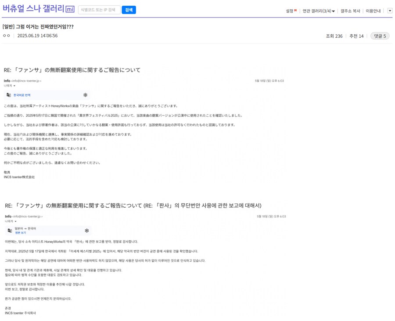This screenshot has width=395, height=321.
Task: Focus the 식별코드 또는 IP 검색 field
Action: tap(99, 10)
